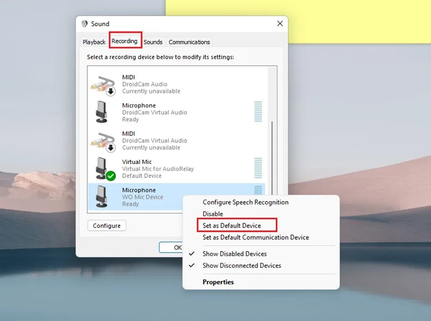The image size is (431, 321).
Task: Select Disable from the context menu
Action: point(213,213)
